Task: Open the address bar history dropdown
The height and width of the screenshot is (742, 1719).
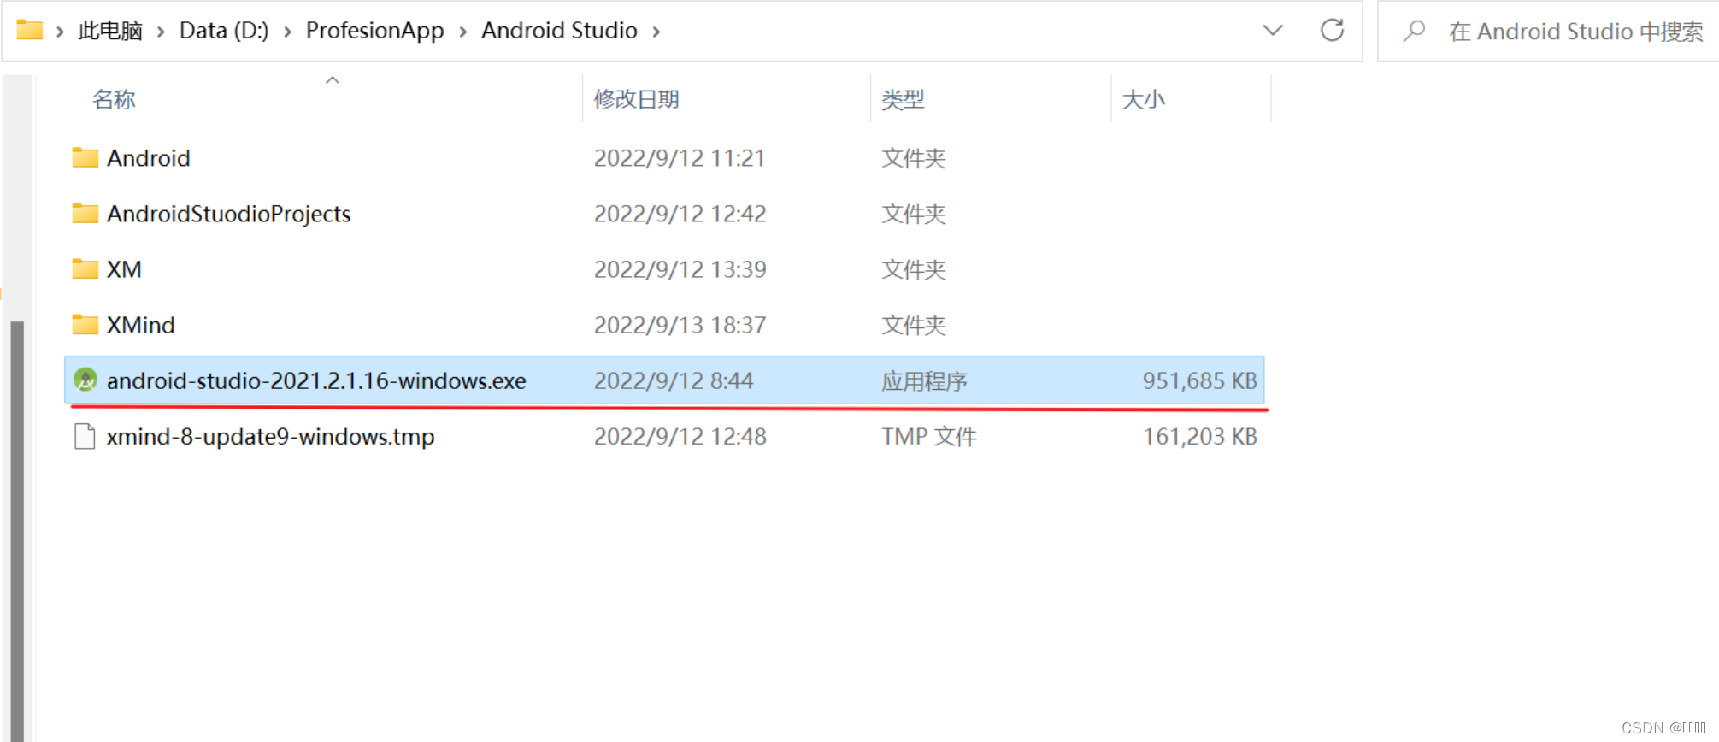Action: point(1273,31)
